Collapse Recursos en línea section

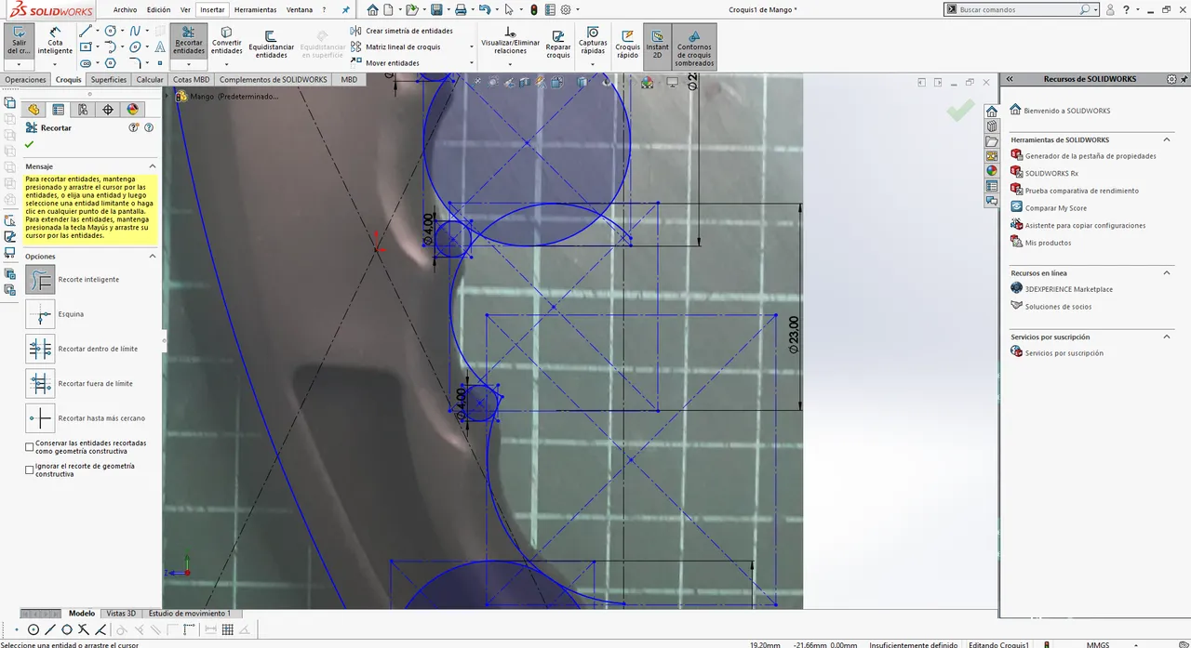(1167, 272)
